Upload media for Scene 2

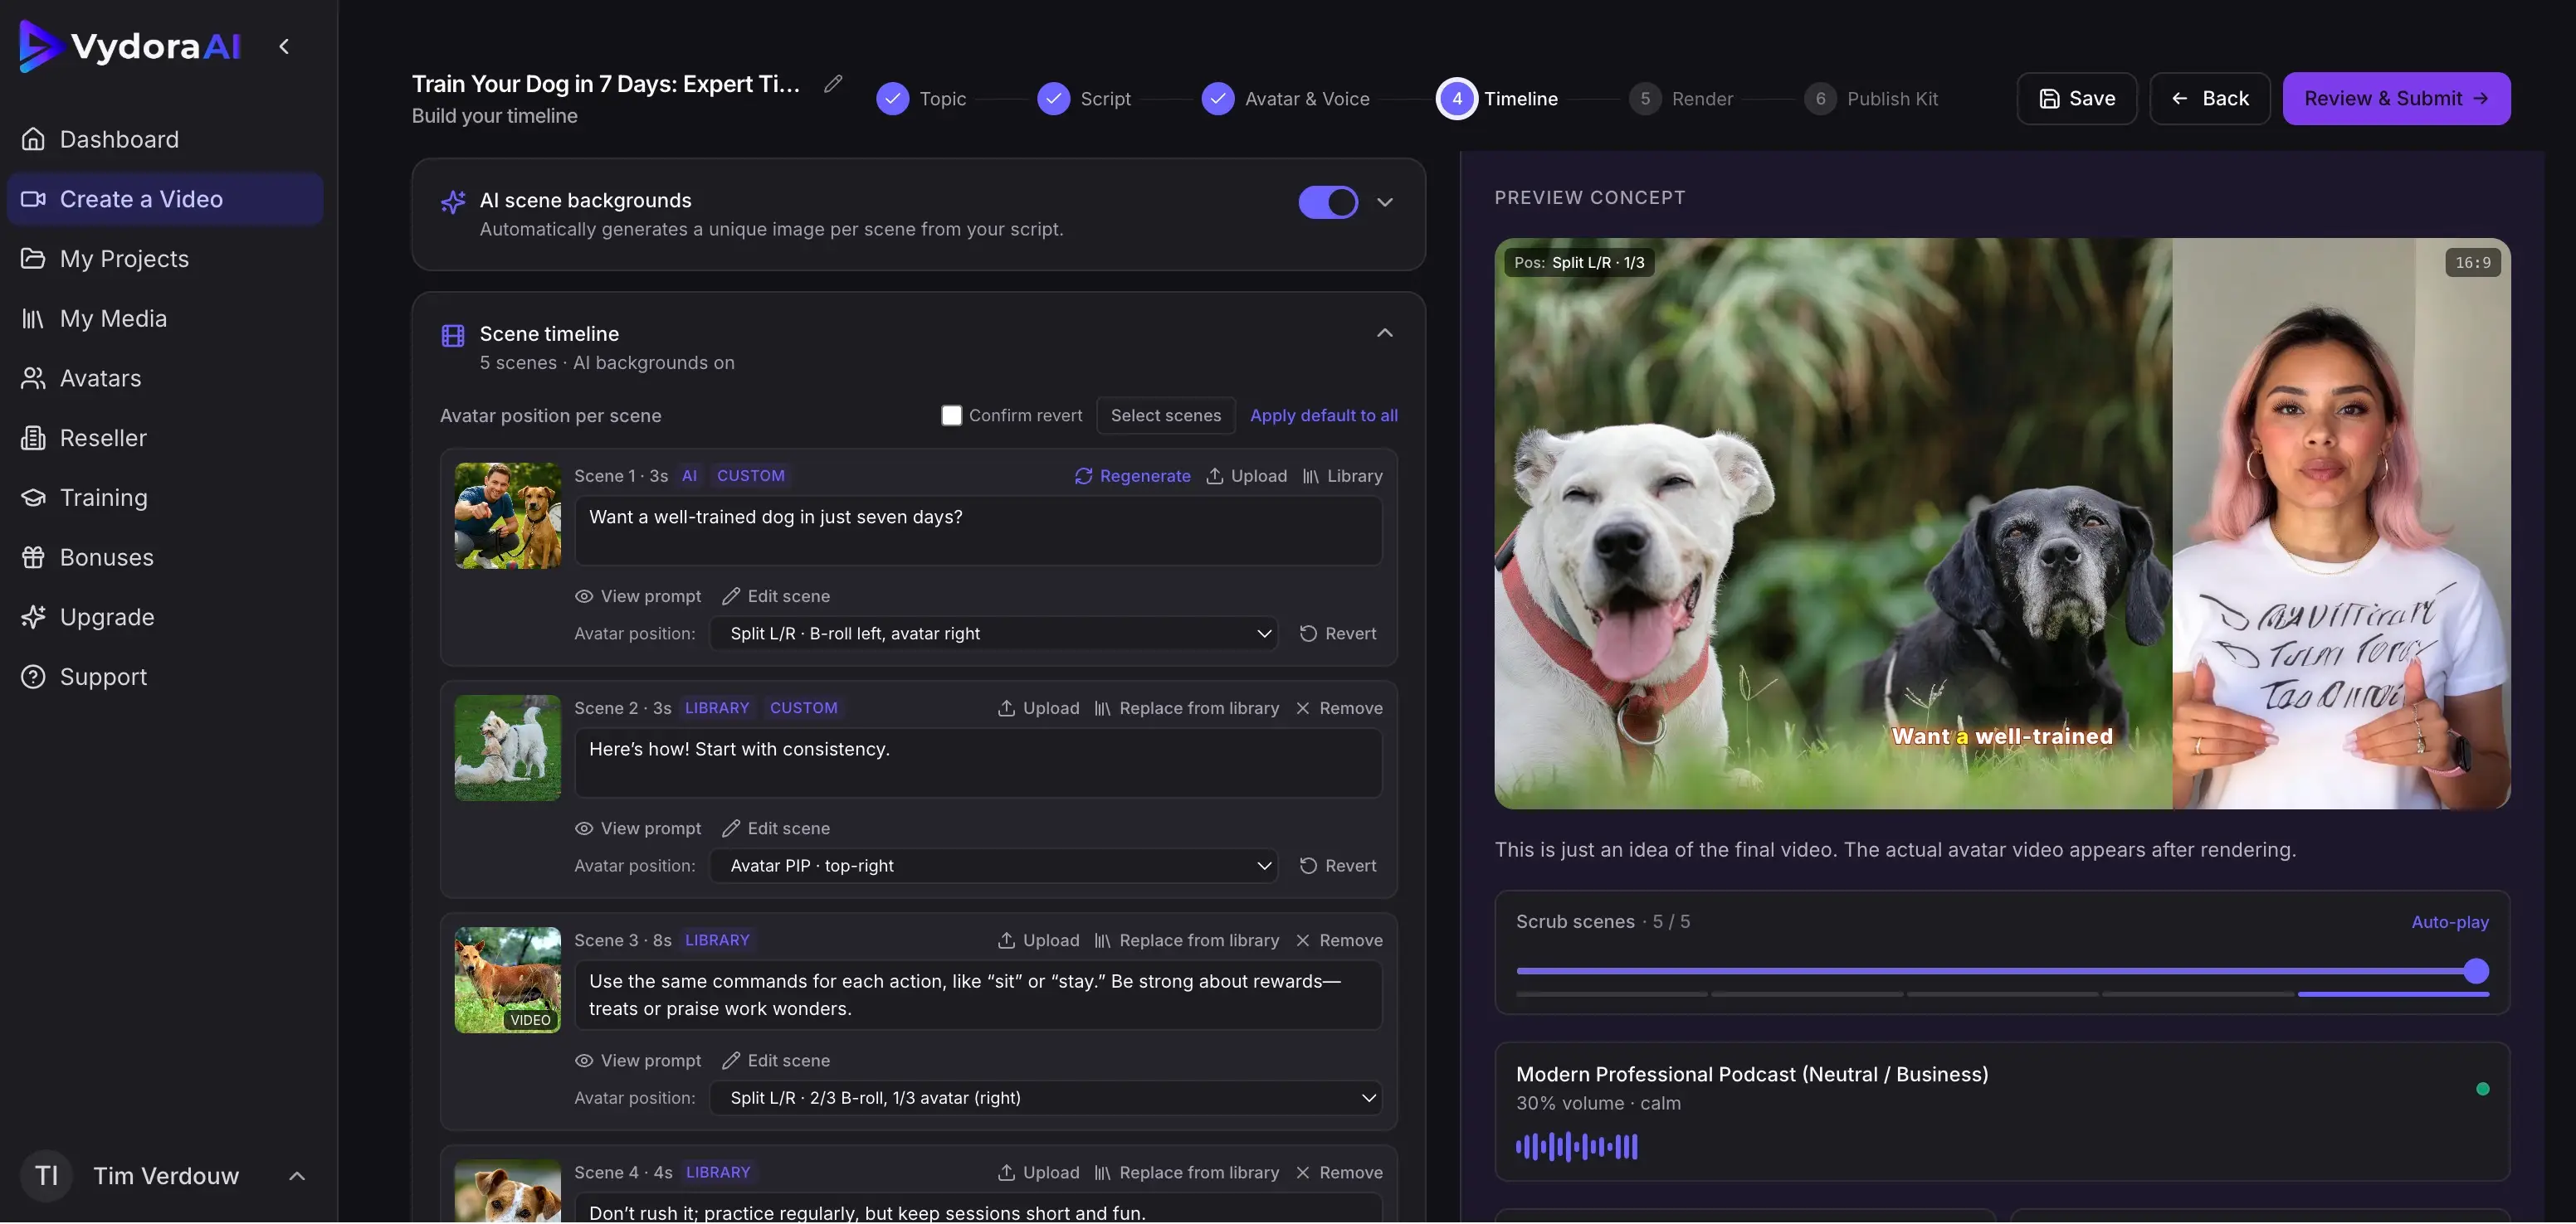point(1038,708)
